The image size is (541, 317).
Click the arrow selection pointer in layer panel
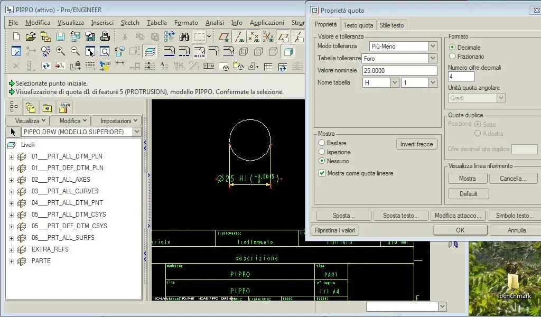pos(13,132)
